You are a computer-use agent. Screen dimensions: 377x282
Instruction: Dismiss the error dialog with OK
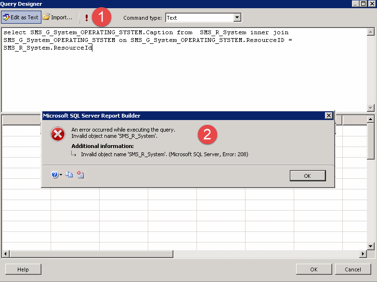pos(308,175)
